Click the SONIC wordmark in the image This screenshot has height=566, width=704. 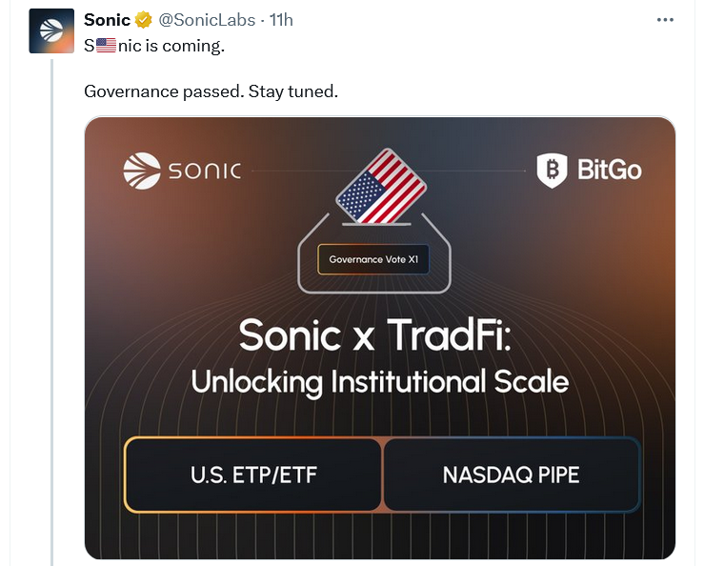pos(204,172)
